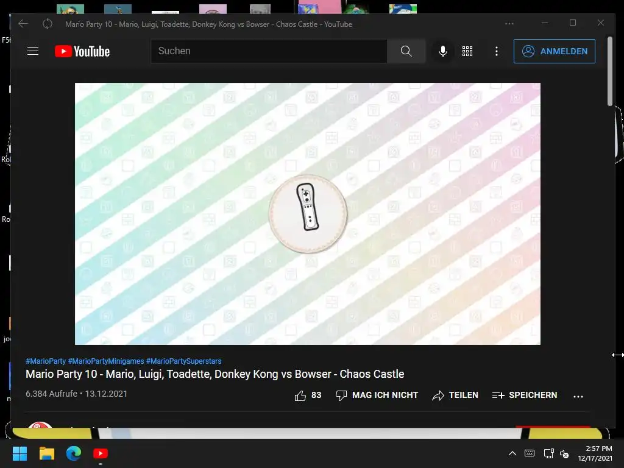The height and width of the screenshot is (468, 624).
Task: Show hidden system tray icons chevron
Action: [512, 453]
